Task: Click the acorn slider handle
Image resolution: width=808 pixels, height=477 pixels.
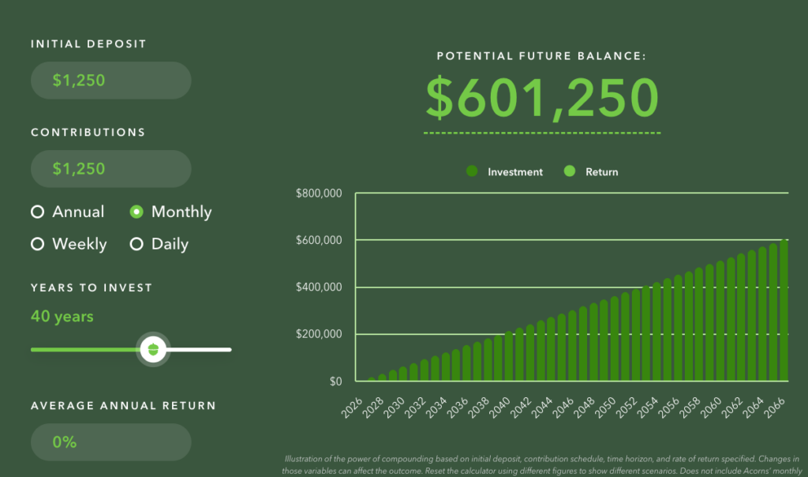Action: click(153, 348)
